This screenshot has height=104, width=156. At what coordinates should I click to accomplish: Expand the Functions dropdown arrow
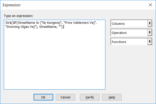pos(150,42)
